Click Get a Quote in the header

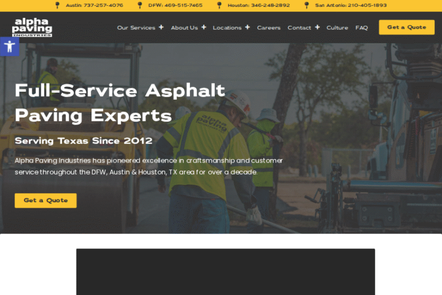point(406,28)
